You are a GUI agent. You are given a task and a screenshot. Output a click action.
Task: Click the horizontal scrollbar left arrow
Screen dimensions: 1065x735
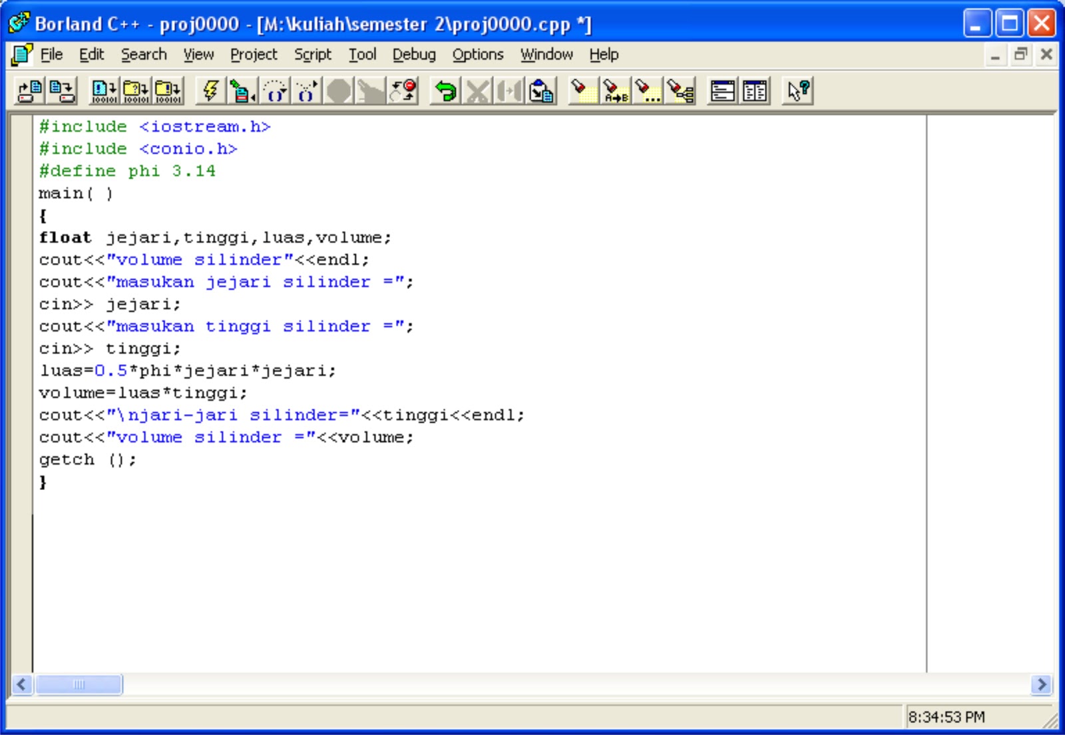(x=22, y=684)
